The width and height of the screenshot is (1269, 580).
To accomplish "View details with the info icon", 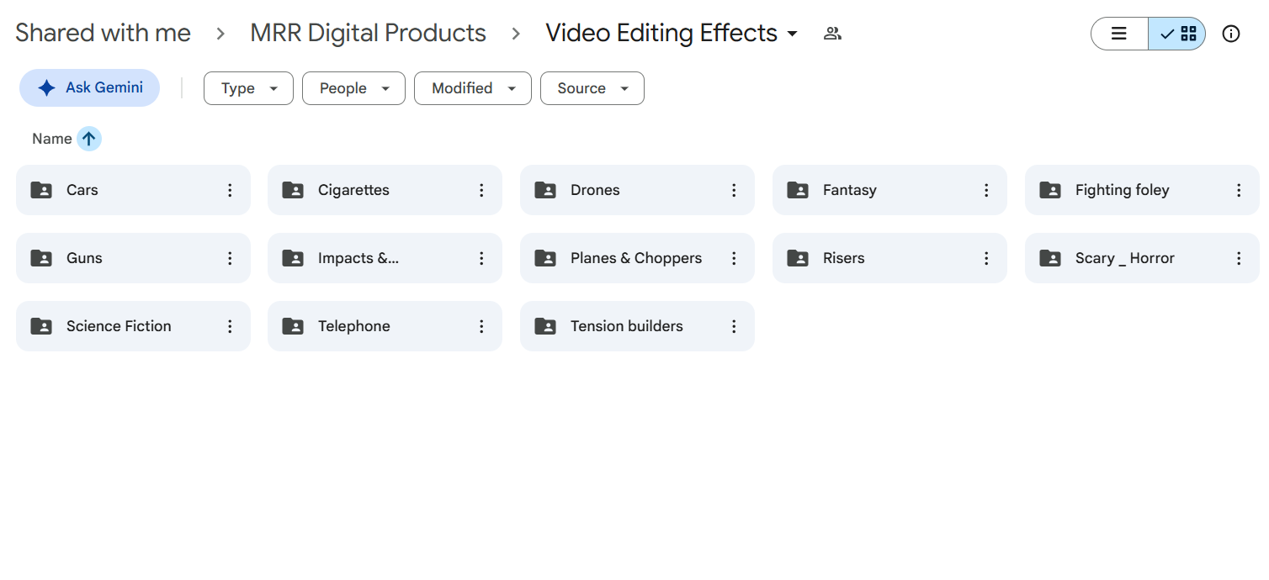I will coord(1231,34).
